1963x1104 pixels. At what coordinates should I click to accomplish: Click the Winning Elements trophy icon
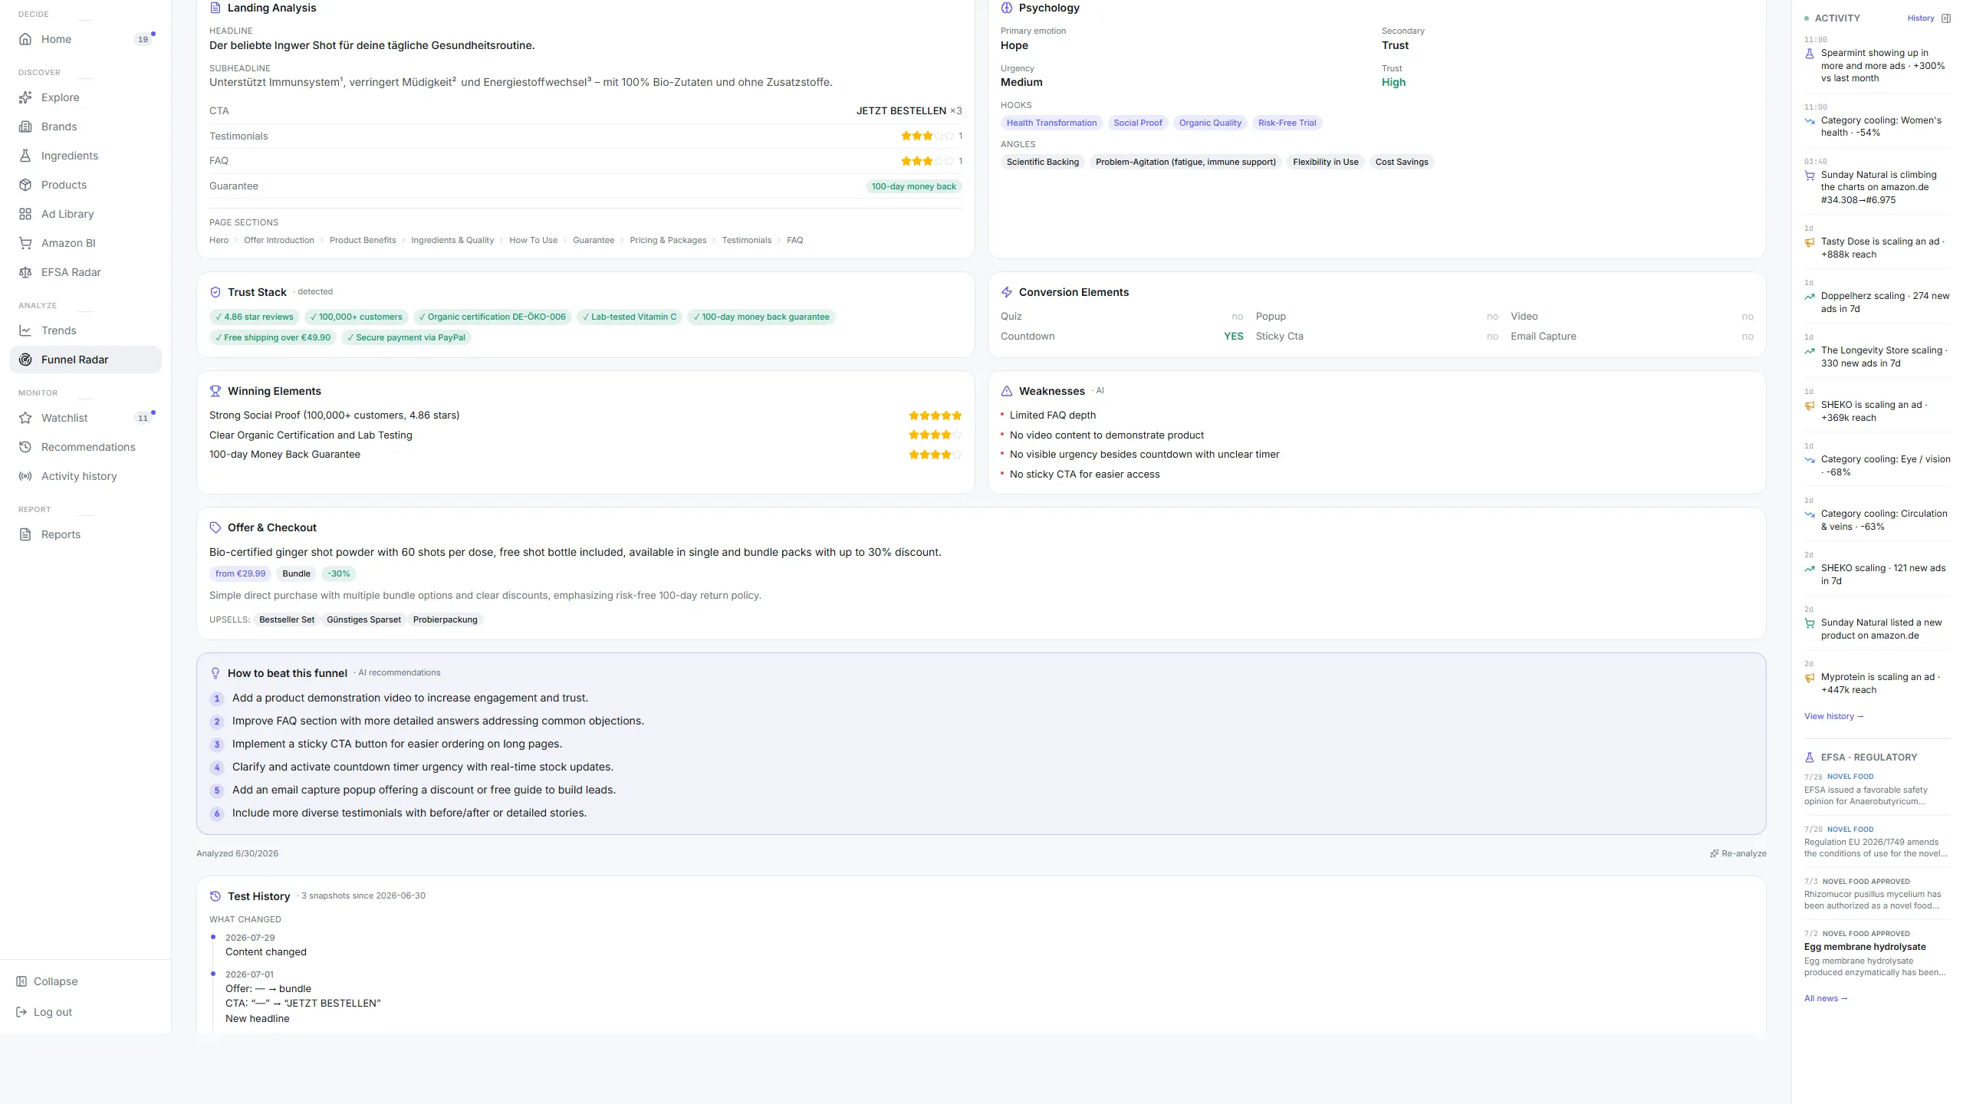[x=215, y=391]
